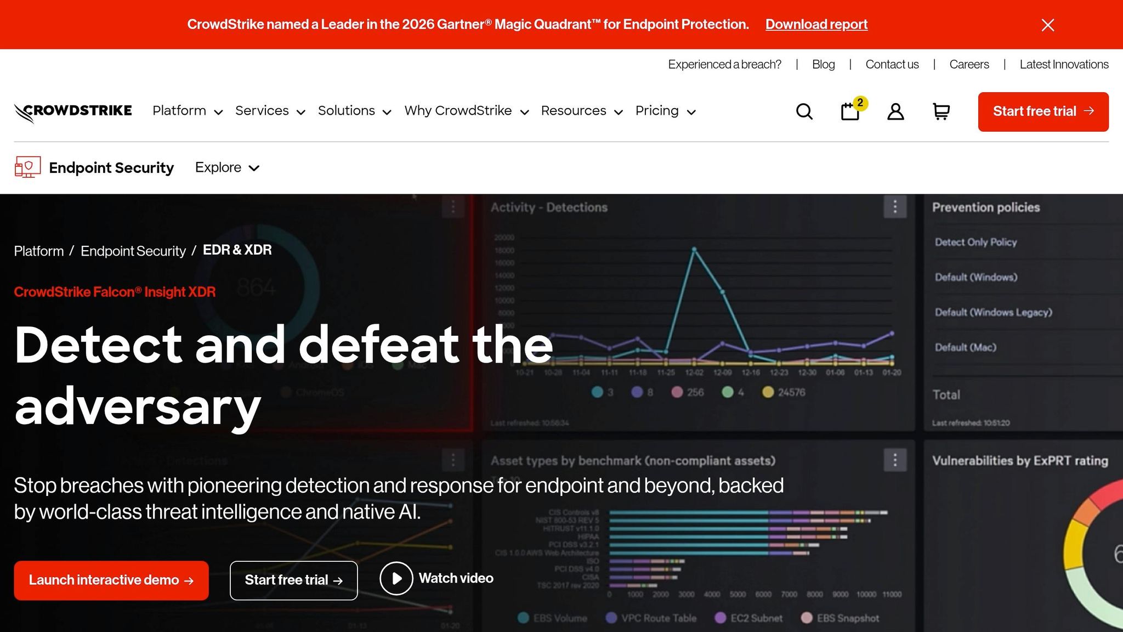Click the Watch video play icon
This screenshot has width=1123, height=632.
pyautogui.click(x=396, y=578)
